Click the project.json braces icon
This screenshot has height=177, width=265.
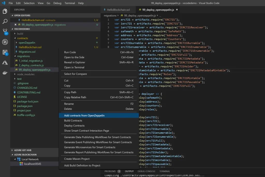tap(15, 110)
